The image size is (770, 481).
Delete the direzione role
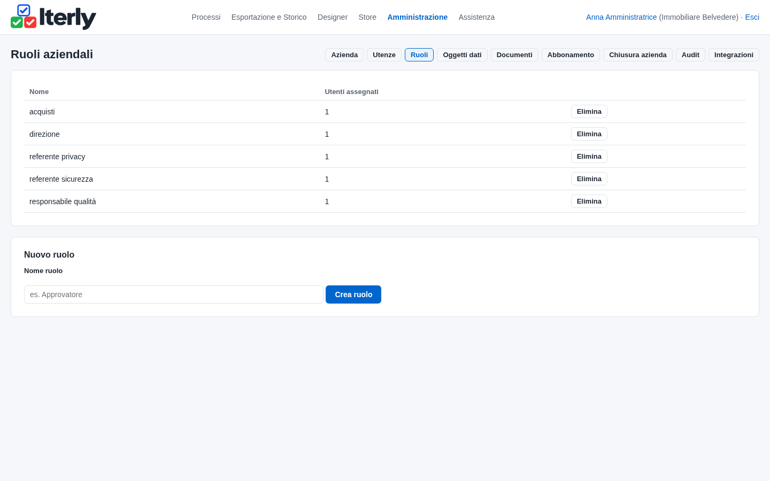pyautogui.click(x=589, y=134)
